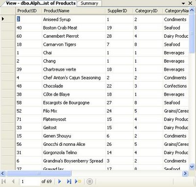
Task: Click ProductID 40 cell
Action: 29,27
